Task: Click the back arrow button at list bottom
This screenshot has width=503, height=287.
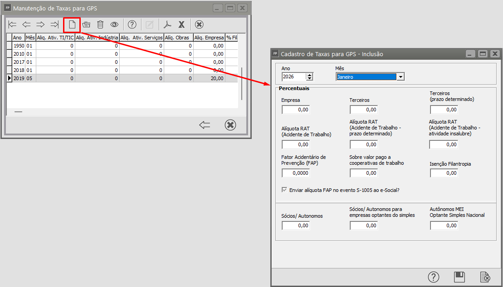Action: click(205, 125)
